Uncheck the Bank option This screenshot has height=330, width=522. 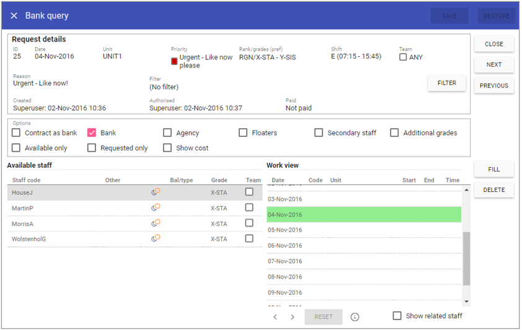(92, 133)
